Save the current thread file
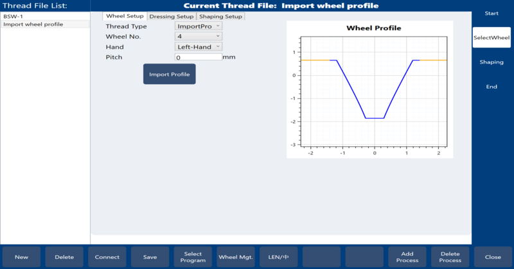This screenshot has height=269, width=514. point(150,257)
